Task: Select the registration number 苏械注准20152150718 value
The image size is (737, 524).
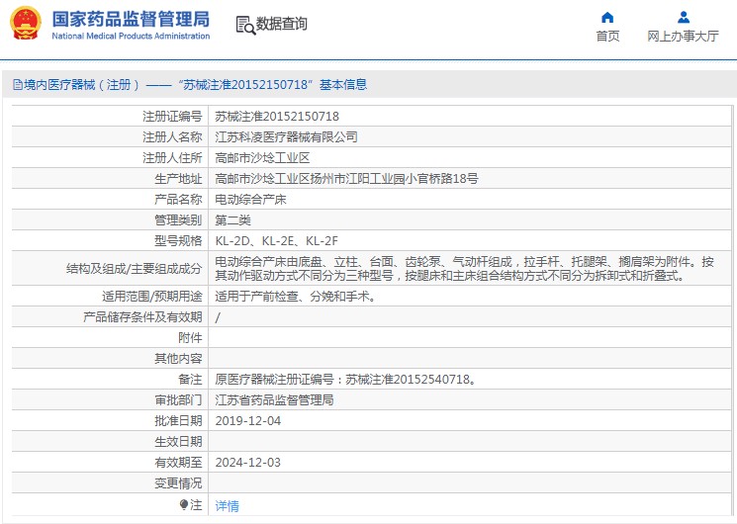Action: (x=277, y=116)
